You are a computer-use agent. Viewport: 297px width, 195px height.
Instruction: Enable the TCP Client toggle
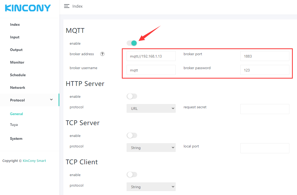(132, 175)
